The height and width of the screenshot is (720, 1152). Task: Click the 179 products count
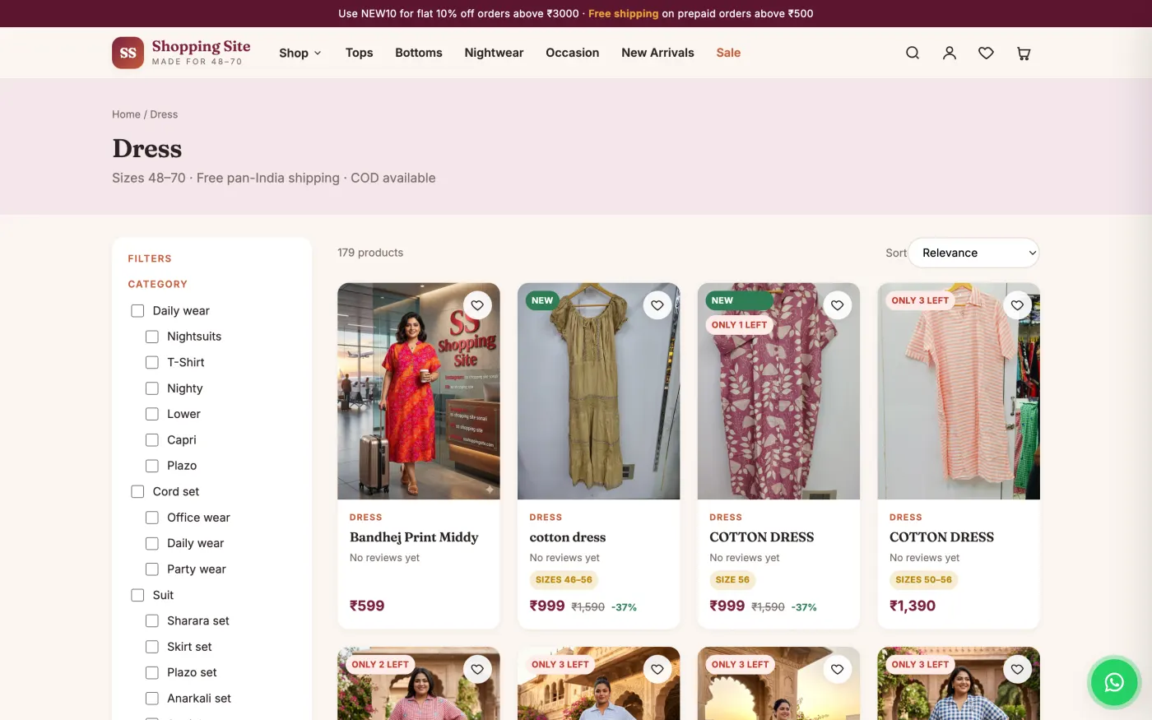370,253
